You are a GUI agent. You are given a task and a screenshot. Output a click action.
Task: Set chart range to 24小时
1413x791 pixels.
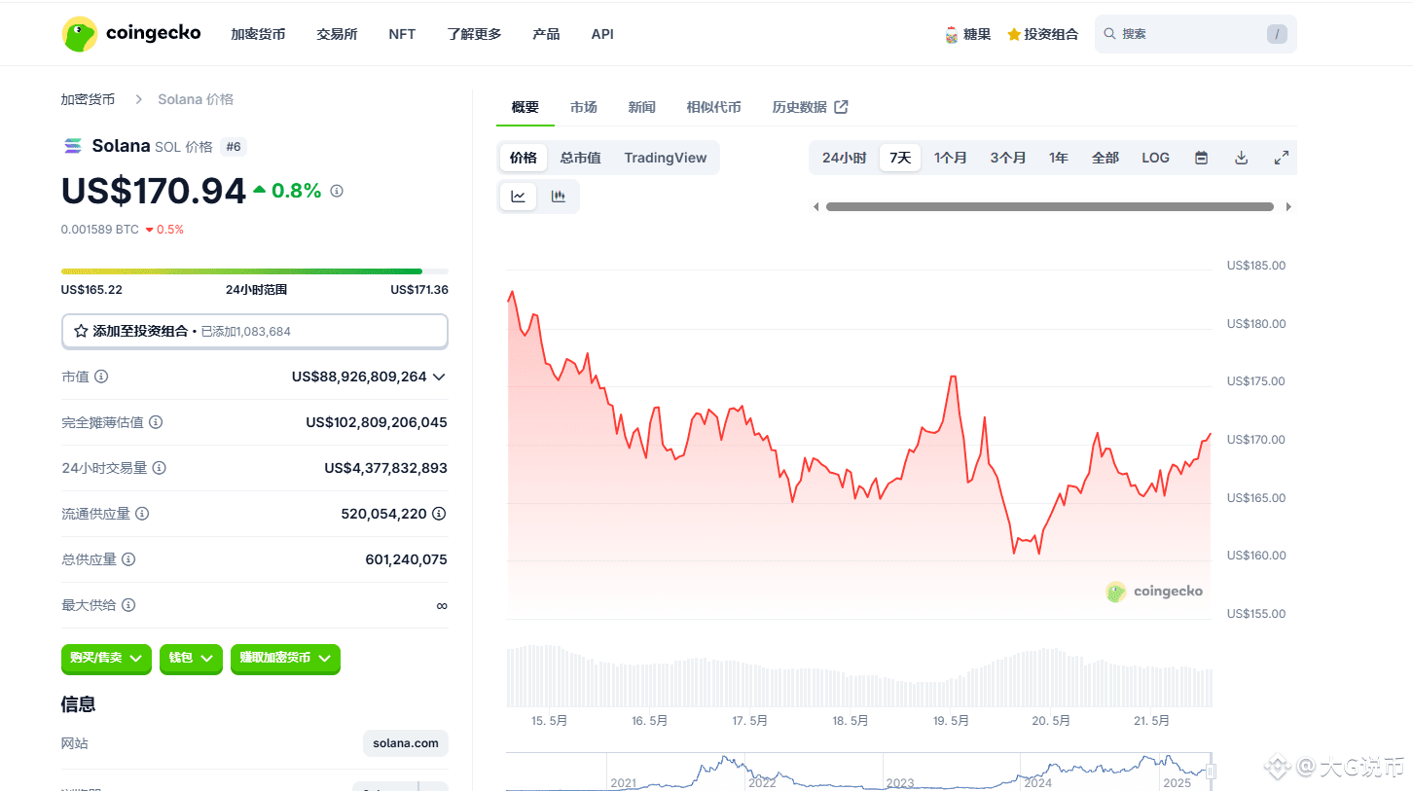tap(844, 158)
